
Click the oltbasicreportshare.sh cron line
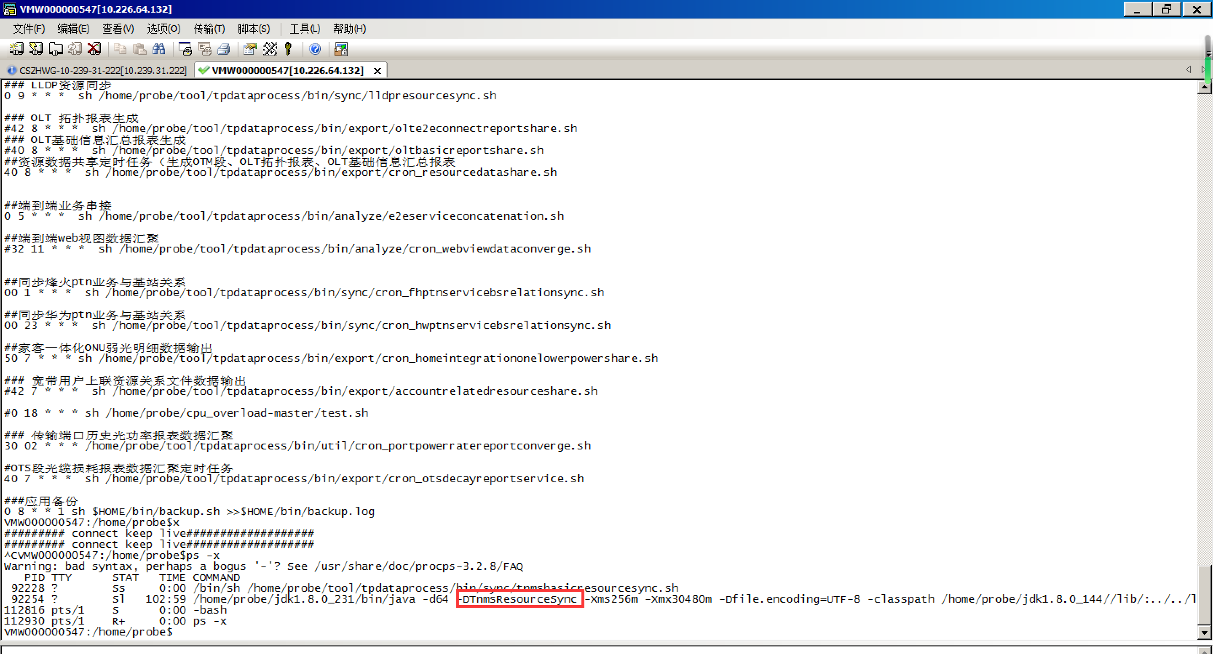click(x=273, y=151)
